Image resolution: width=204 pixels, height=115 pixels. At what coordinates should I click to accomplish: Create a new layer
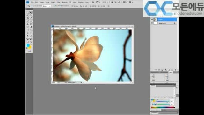point(172,70)
